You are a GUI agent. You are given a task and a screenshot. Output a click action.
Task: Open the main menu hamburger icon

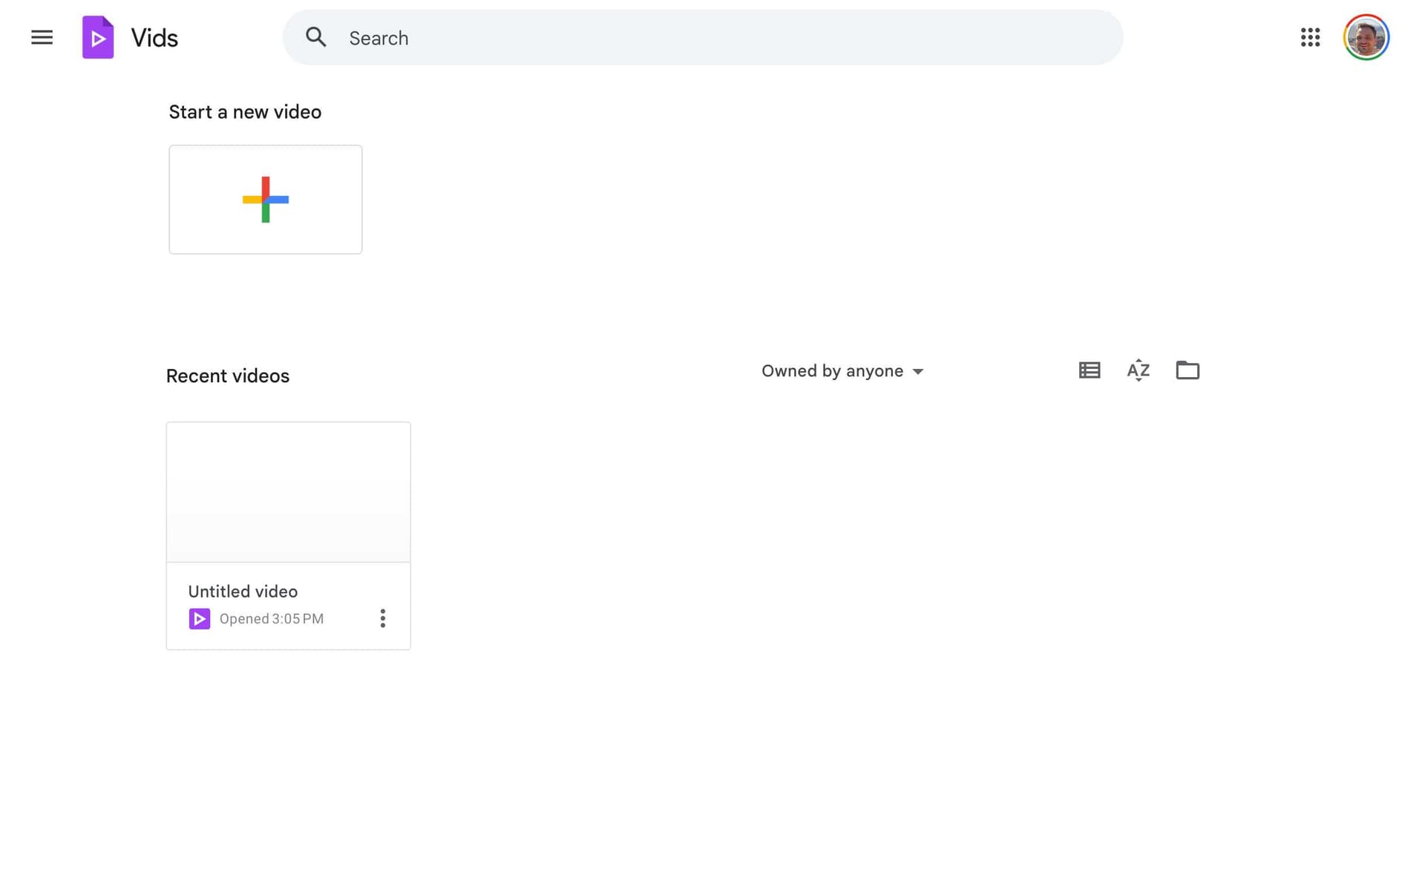click(42, 37)
